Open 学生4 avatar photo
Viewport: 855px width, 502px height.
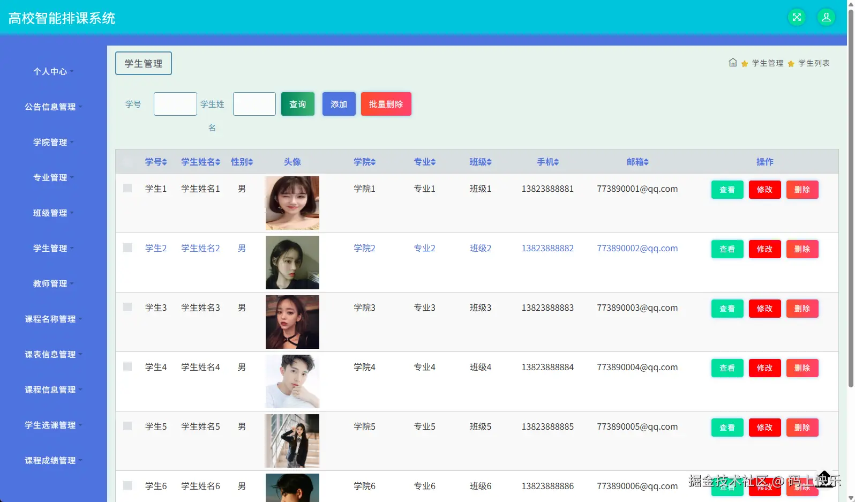(292, 381)
